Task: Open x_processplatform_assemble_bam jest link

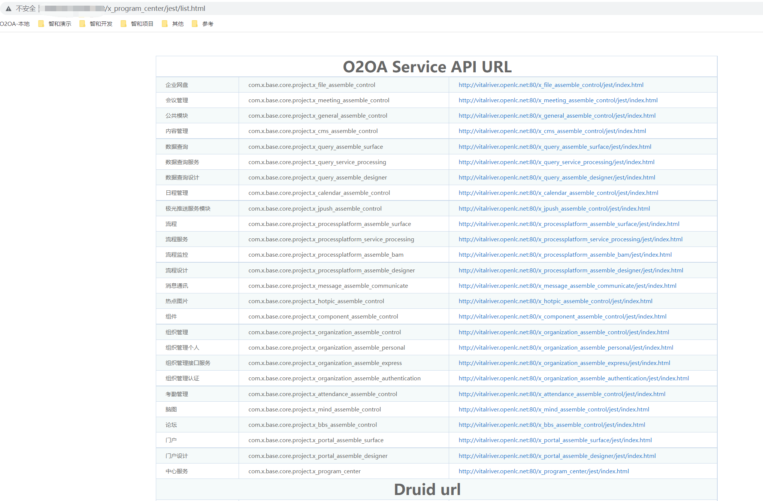Action: 565,255
